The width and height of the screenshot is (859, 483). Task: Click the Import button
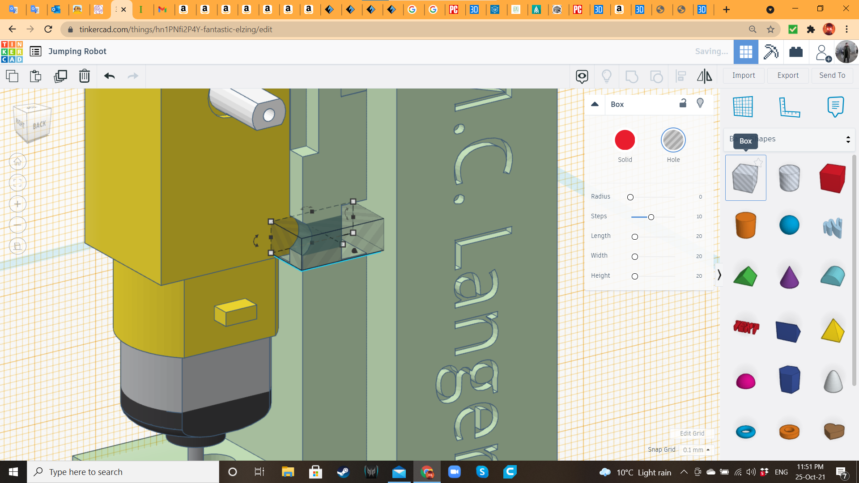click(744, 76)
